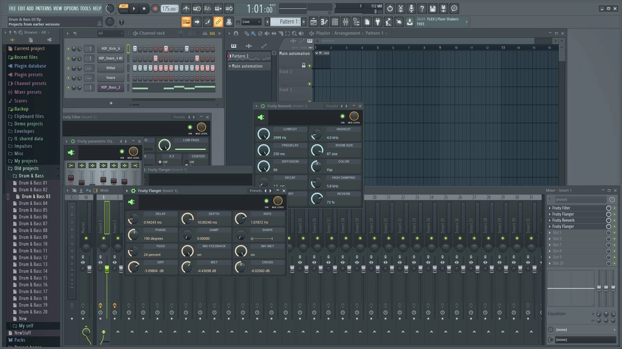This screenshot has height=349, width=622.
Task: Toggle Fruity parametric EQ ON light
Action: pos(122,152)
